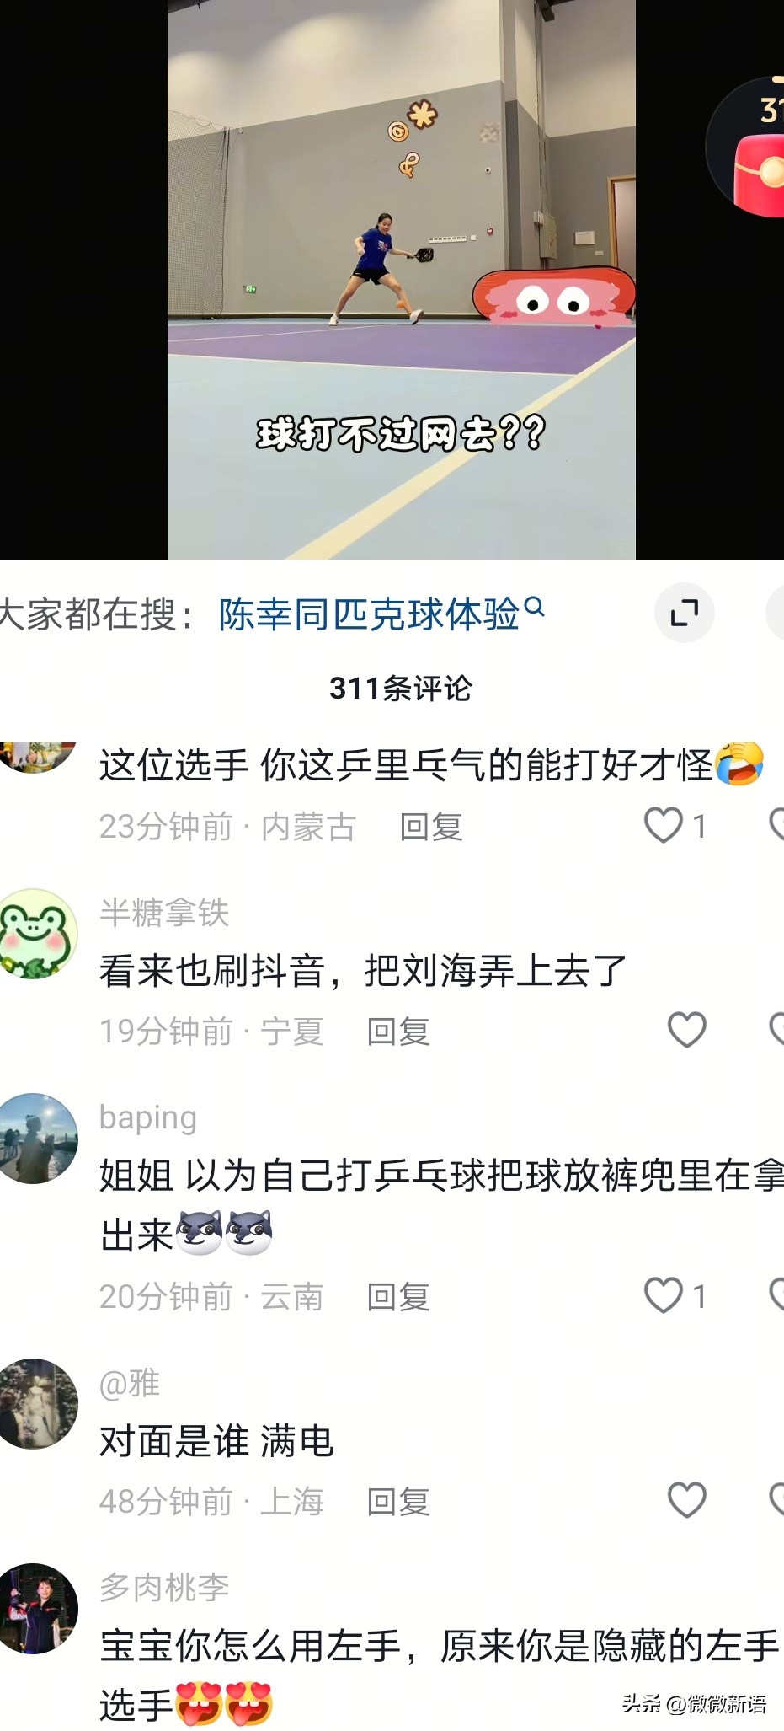Open baping's profile avatar
The height and width of the screenshot is (1731, 784).
(x=35, y=1139)
